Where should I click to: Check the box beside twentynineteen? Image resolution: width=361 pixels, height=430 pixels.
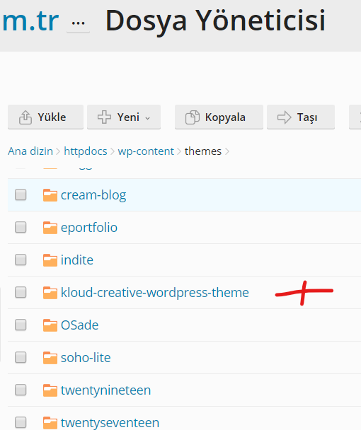(21, 390)
